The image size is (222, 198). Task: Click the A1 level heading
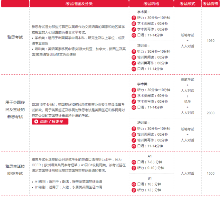click(149, 156)
